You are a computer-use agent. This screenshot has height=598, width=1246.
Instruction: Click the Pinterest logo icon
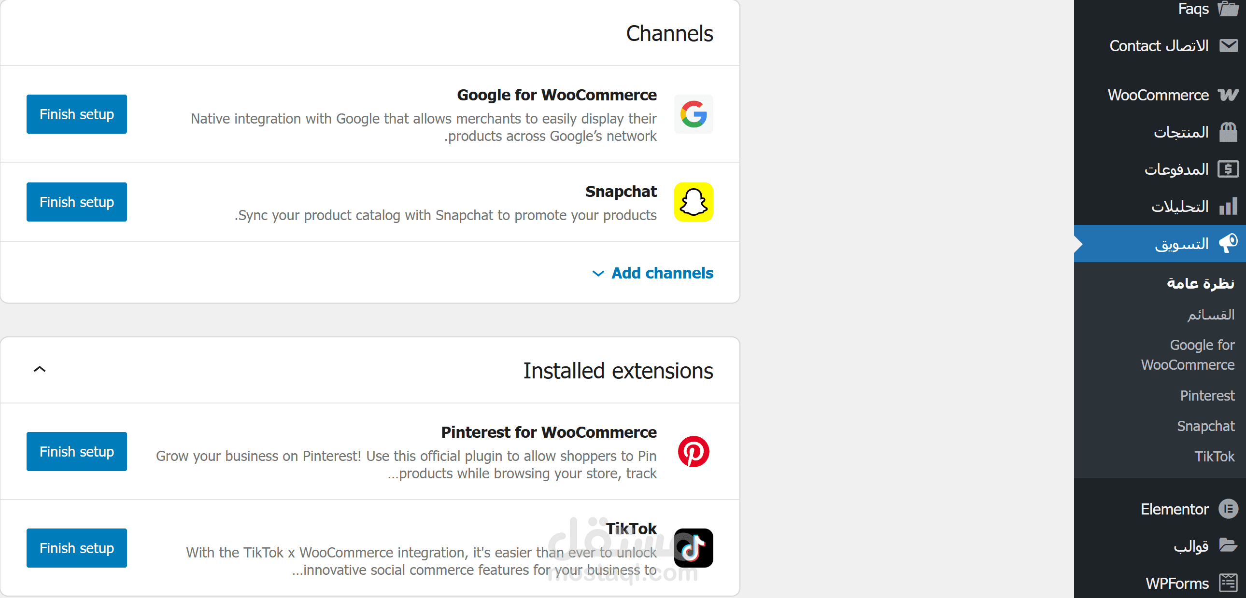coord(693,452)
